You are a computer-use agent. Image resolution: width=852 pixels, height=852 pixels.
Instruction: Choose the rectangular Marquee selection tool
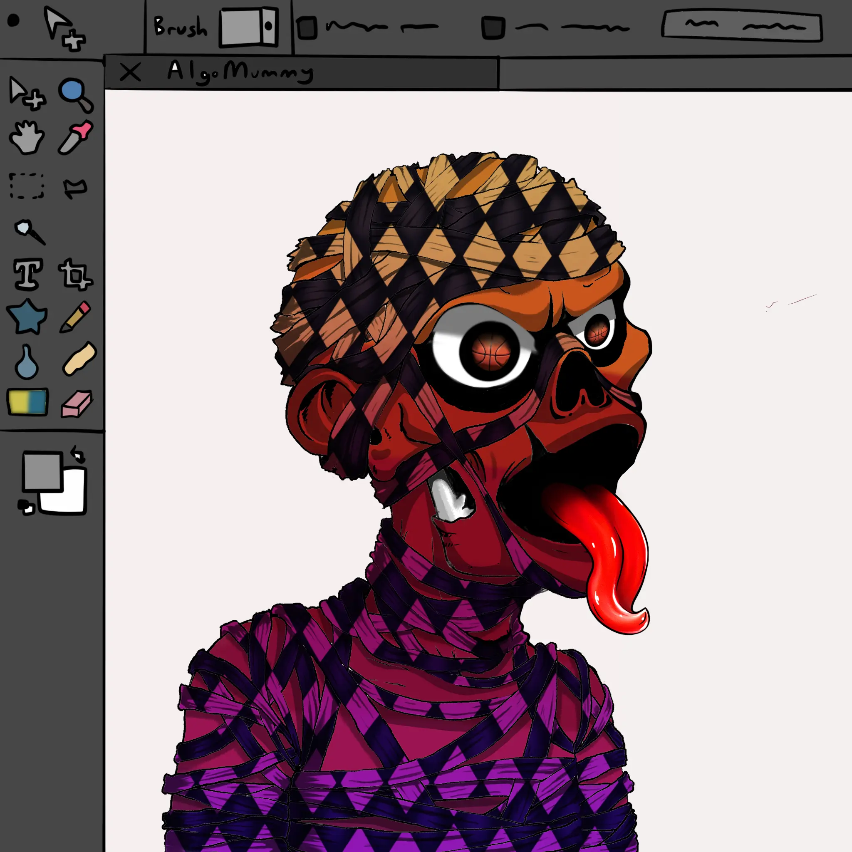click(27, 186)
